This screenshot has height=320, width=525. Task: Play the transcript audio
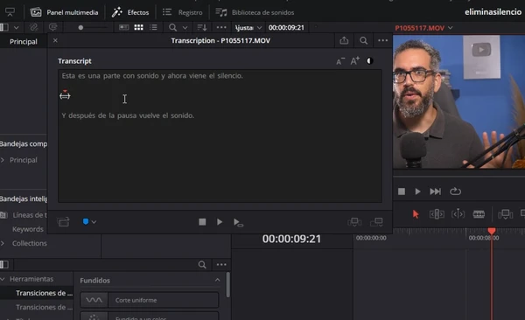tap(220, 222)
